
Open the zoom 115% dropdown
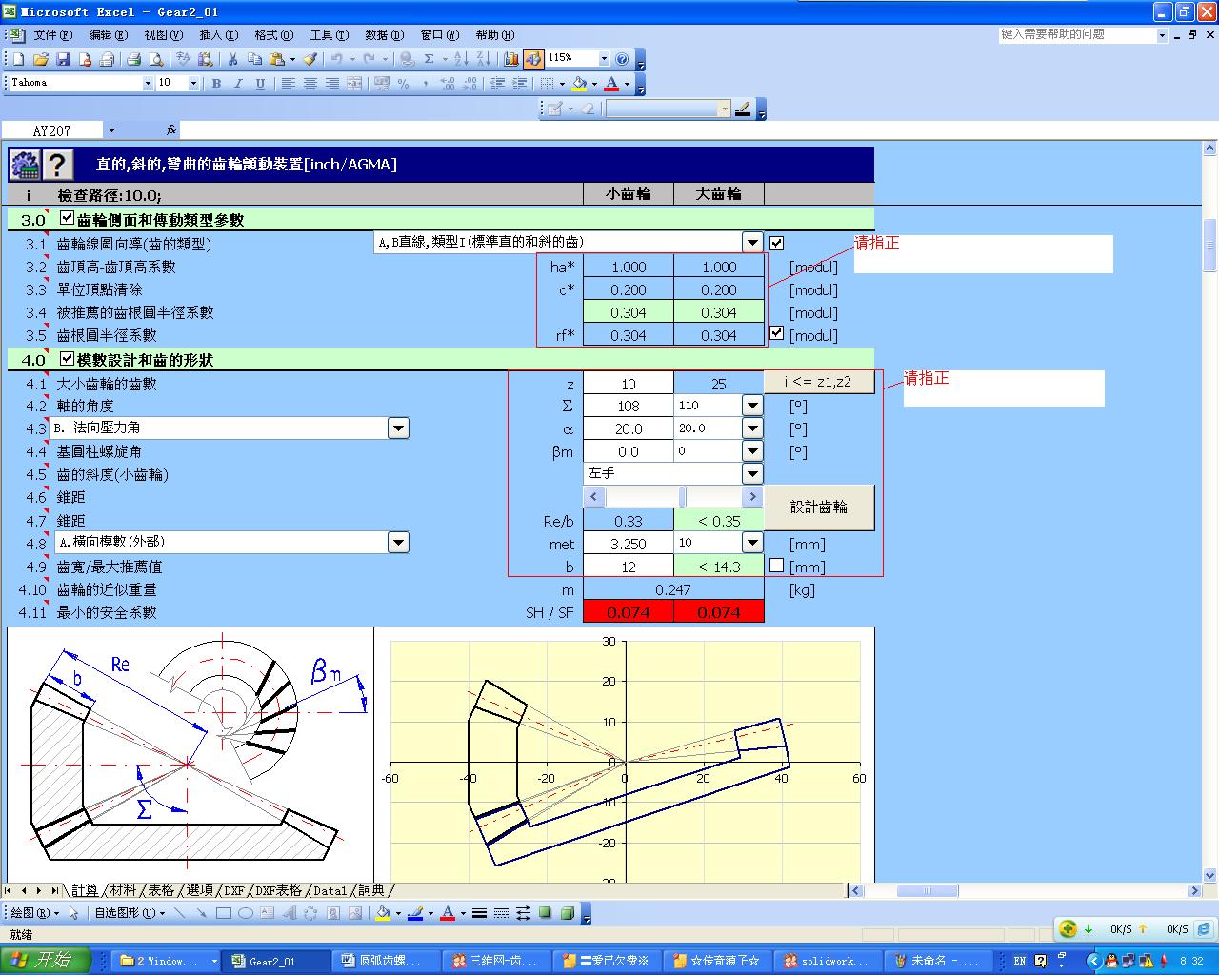coord(604,59)
